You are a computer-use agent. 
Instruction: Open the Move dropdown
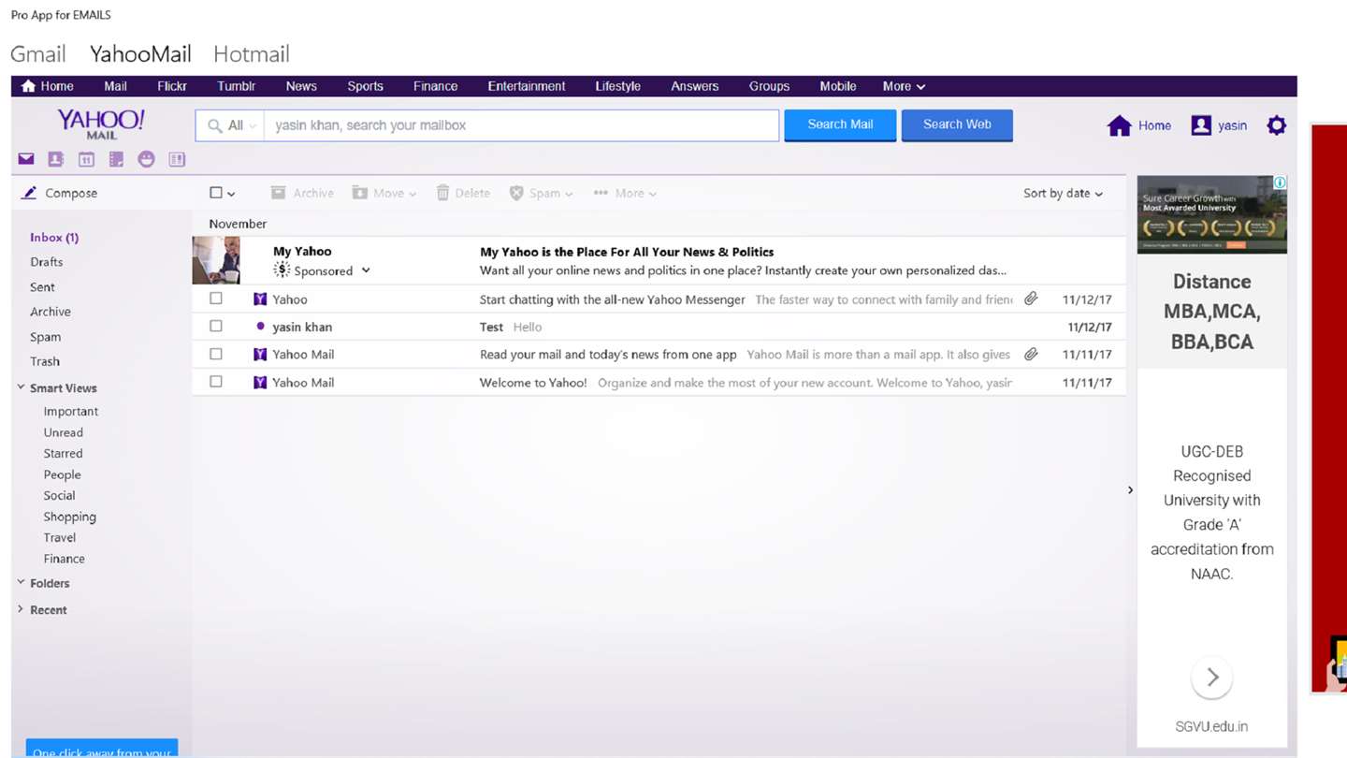coord(384,193)
